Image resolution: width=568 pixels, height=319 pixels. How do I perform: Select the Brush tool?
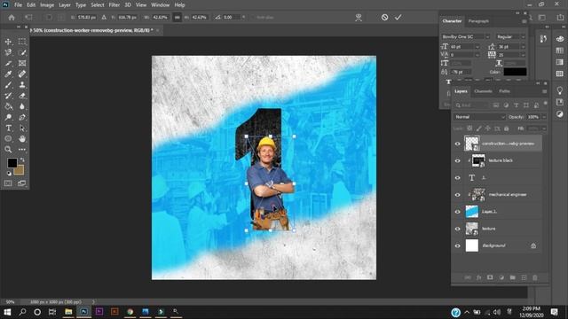[x=8, y=85]
